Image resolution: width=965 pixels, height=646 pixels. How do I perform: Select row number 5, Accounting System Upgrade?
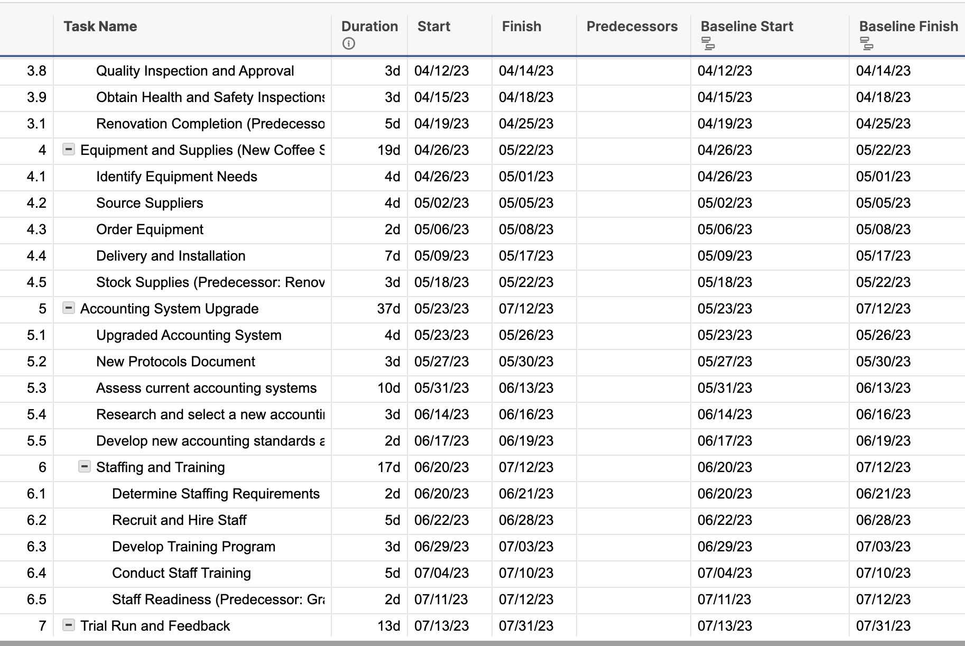[x=41, y=309]
